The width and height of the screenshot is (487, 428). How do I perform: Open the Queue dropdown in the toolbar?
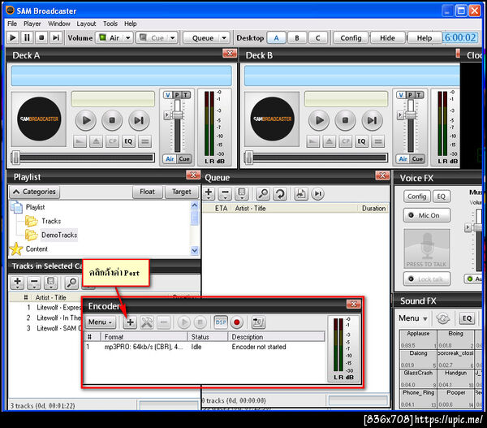[224, 38]
